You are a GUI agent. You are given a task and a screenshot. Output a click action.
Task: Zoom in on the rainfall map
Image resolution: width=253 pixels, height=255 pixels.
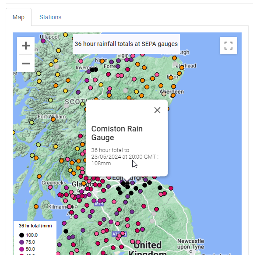coord(26,46)
